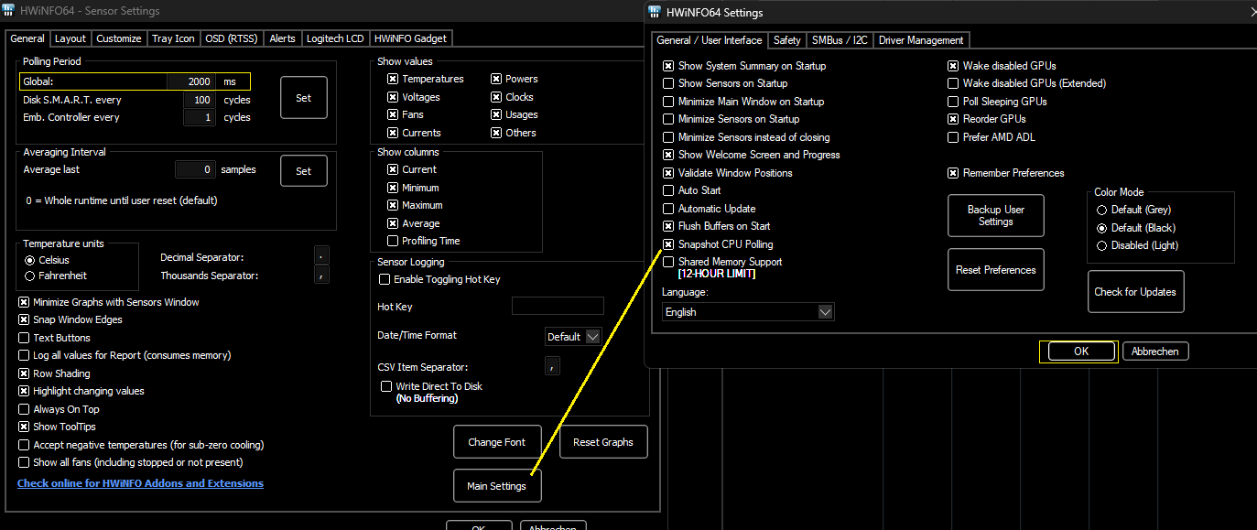The width and height of the screenshot is (1257, 530).
Task: Open the Alerts tab
Action: pos(283,38)
